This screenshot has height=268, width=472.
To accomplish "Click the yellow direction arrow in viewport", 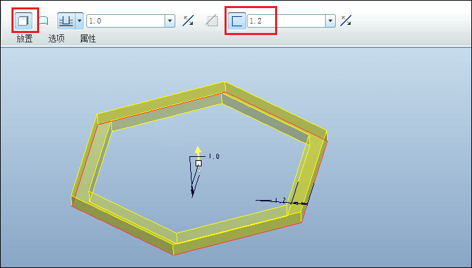I will coord(198,151).
